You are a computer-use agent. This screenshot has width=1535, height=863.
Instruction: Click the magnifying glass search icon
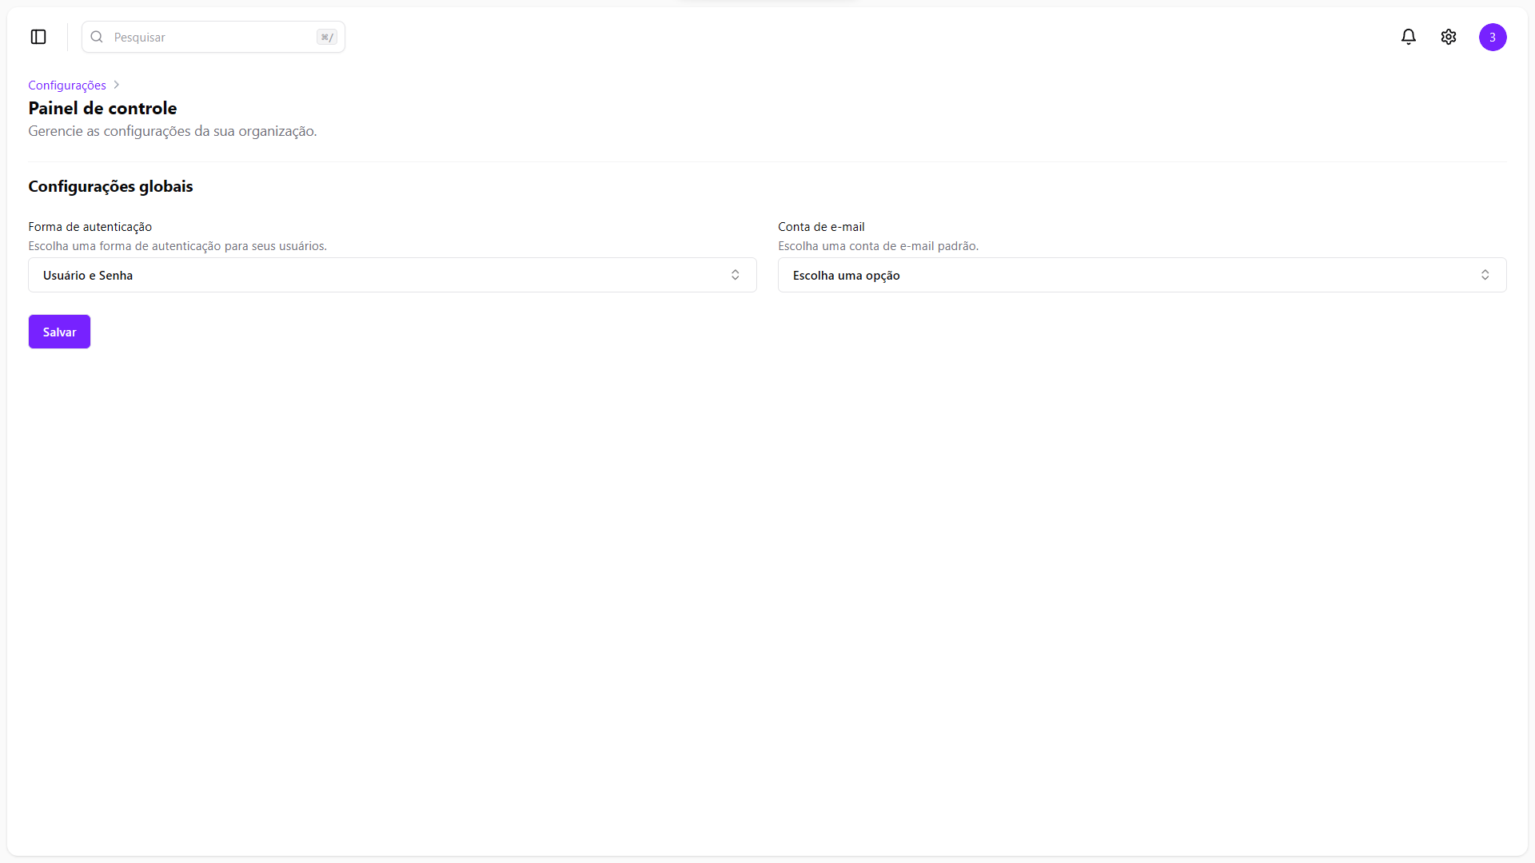(97, 37)
